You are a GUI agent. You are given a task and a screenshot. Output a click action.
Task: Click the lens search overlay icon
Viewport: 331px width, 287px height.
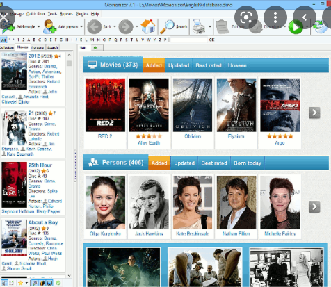point(246,17)
